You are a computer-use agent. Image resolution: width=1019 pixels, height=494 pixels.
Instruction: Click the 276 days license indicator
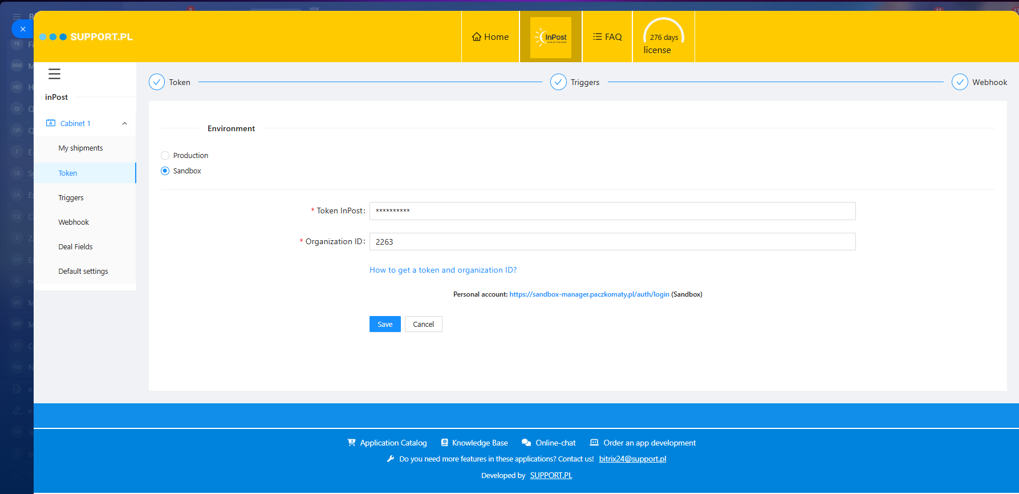663,37
